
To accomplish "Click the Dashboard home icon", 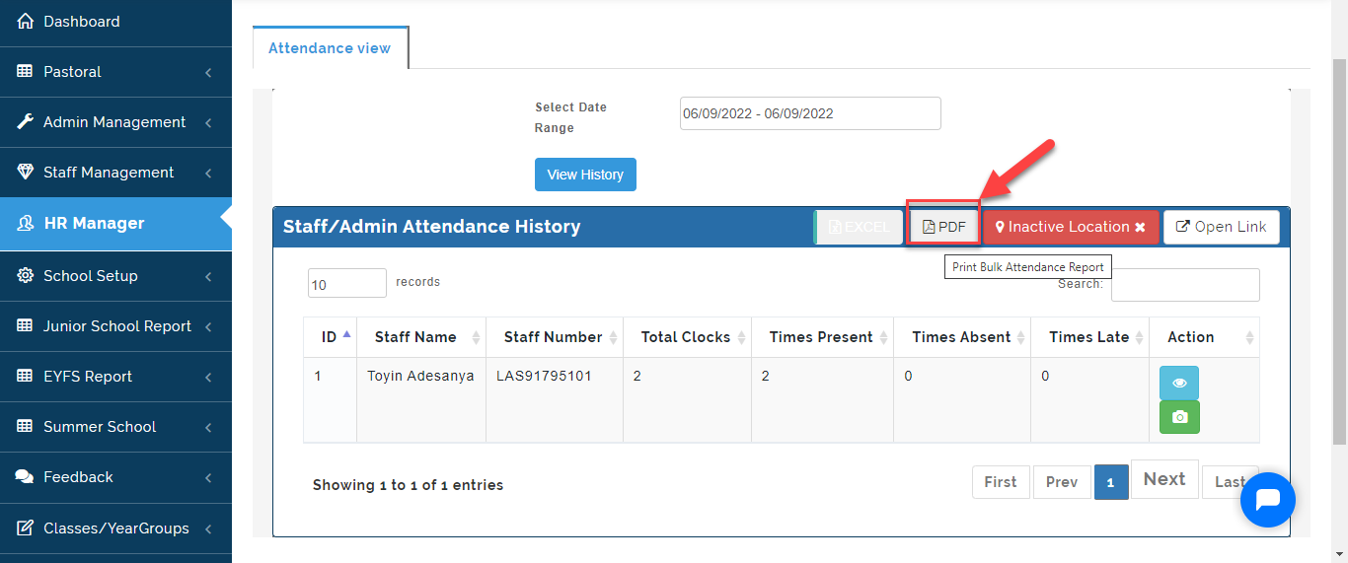I will (x=26, y=21).
